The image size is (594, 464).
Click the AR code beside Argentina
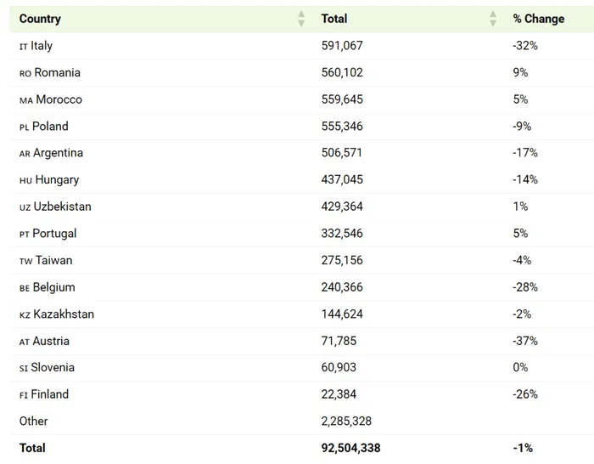point(25,154)
